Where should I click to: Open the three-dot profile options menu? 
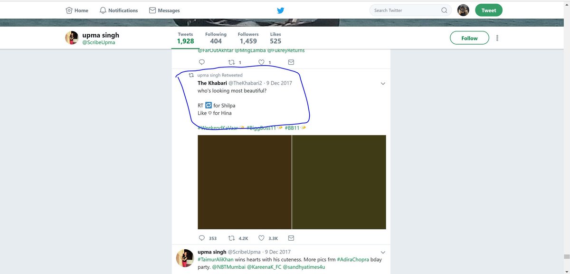(497, 38)
